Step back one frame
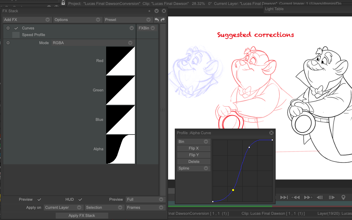 (320, 197)
